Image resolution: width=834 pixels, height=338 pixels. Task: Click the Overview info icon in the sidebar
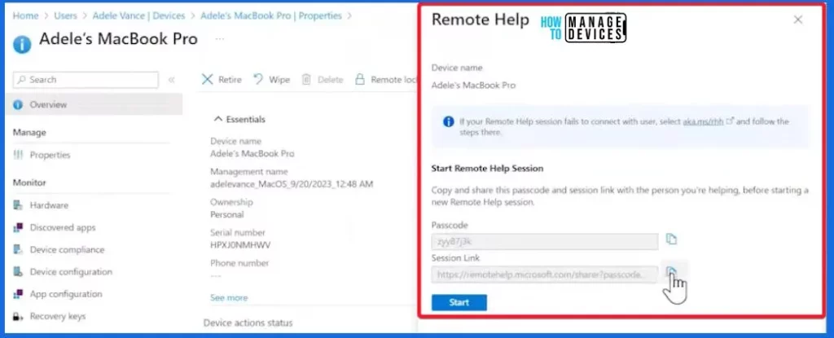point(18,105)
